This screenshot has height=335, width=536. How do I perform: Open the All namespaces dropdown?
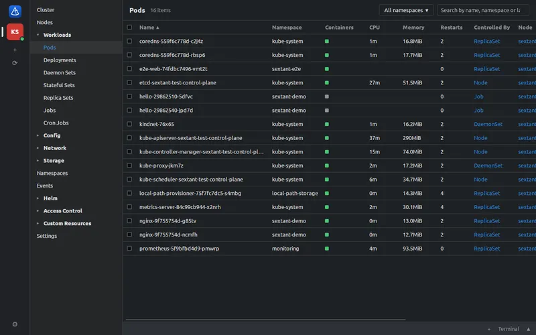point(406,10)
